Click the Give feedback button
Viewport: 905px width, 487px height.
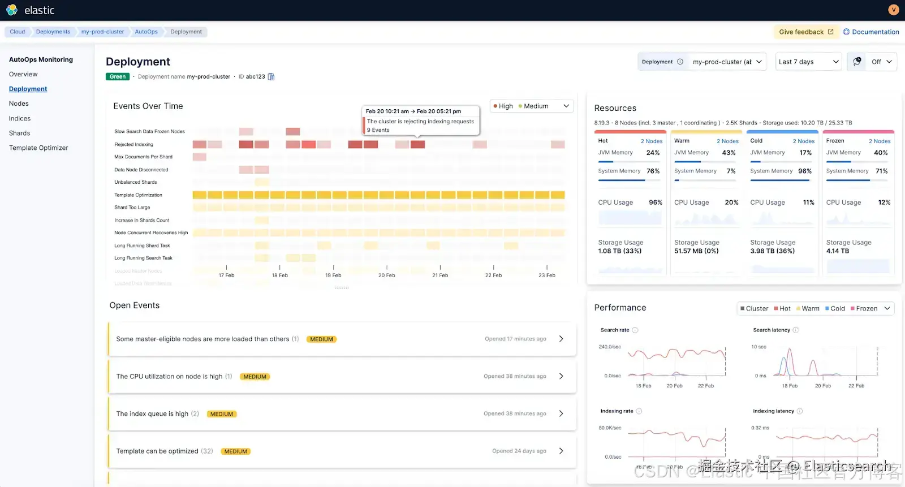click(806, 32)
